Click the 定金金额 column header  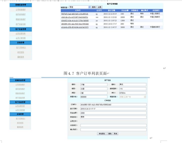[x=125, y=10]
